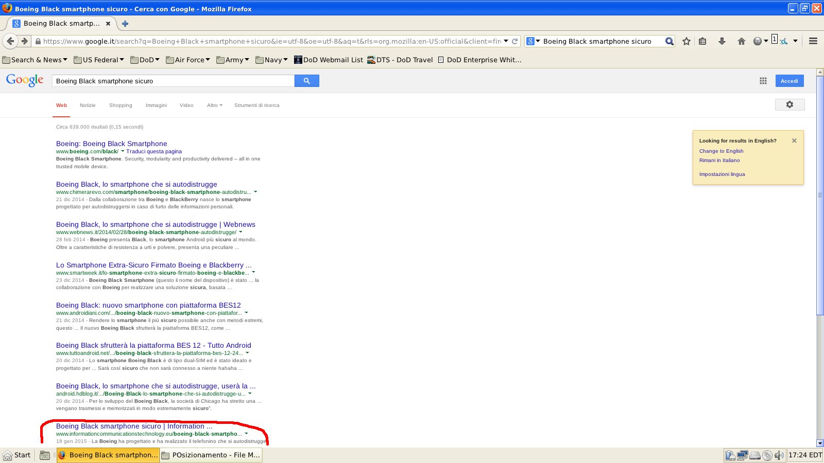Open Google settings gear icon
Viewport: 824px width, 463px height.
789,104
